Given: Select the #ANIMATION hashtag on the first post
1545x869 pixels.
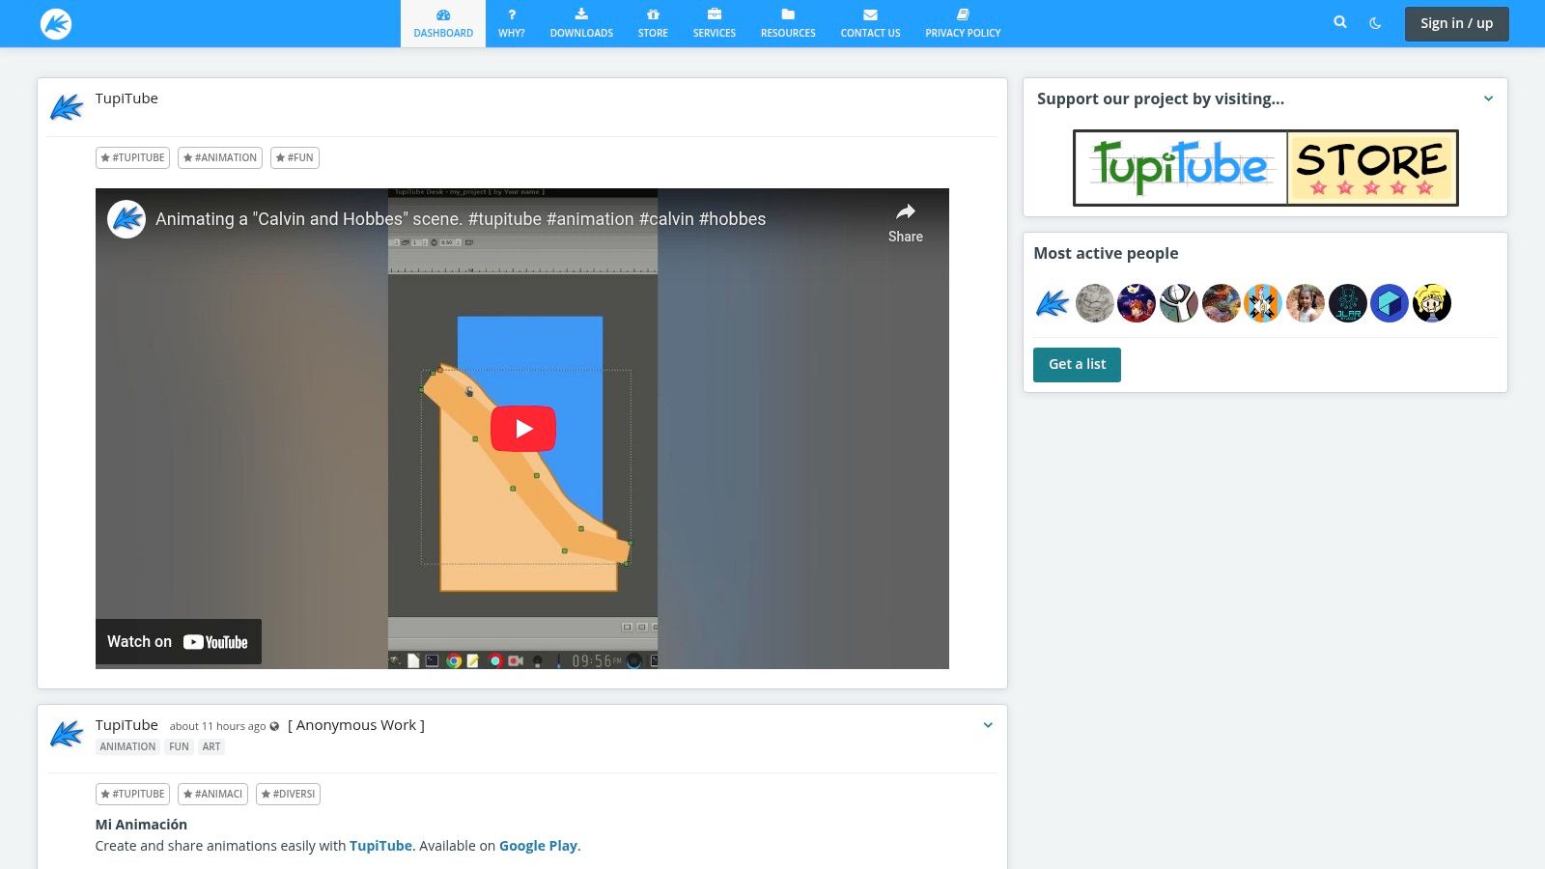Looking at the screenshot, I should click(x=220, y=157).
